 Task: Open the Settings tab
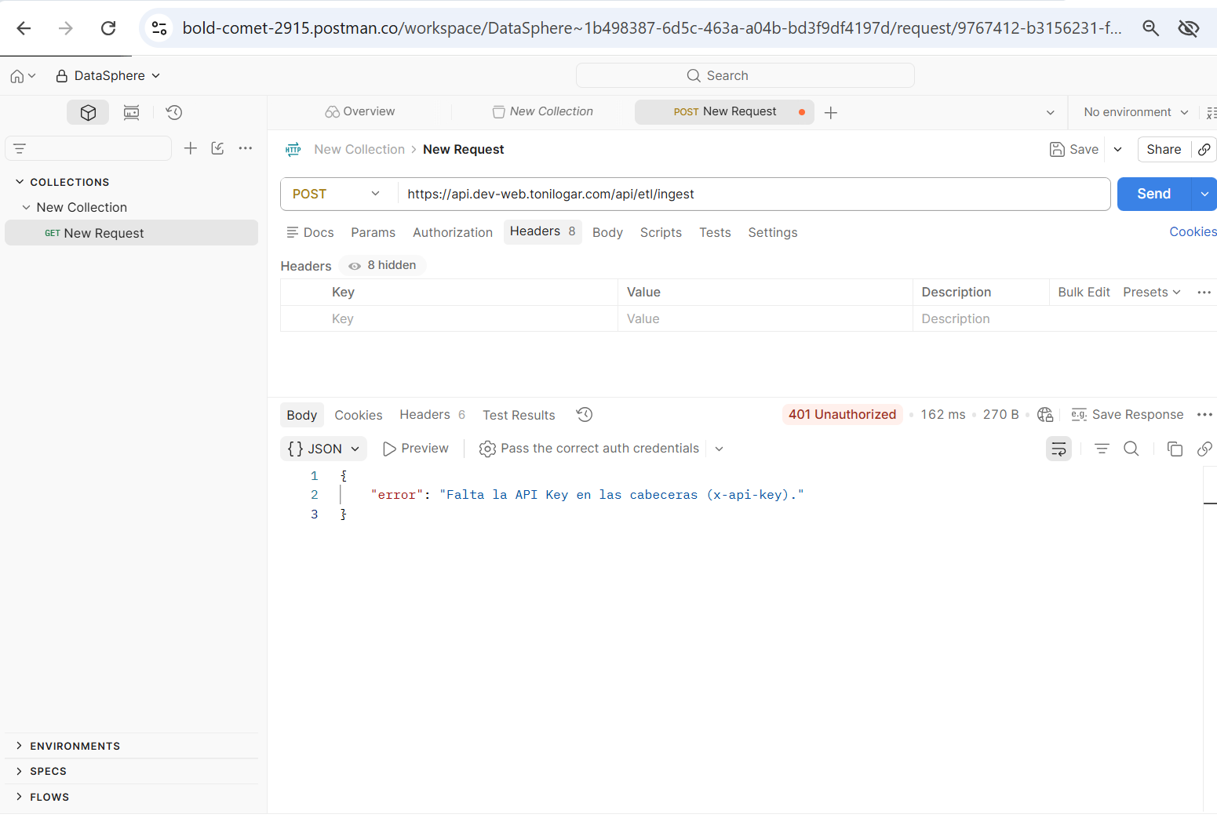pos(772,232)
